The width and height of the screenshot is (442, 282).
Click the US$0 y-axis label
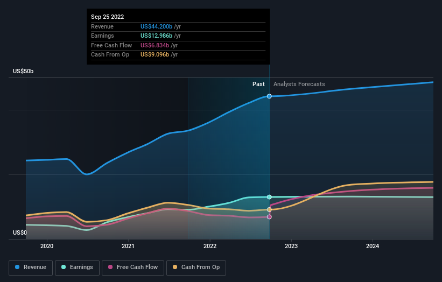pos(20,232)
